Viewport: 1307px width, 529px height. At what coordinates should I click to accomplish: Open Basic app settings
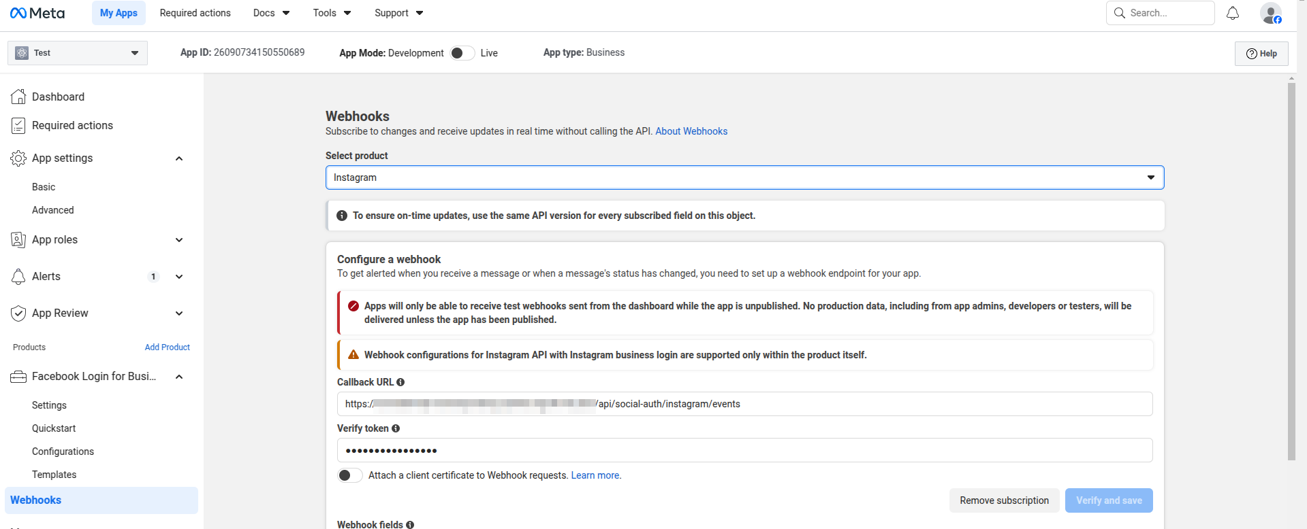44,187
